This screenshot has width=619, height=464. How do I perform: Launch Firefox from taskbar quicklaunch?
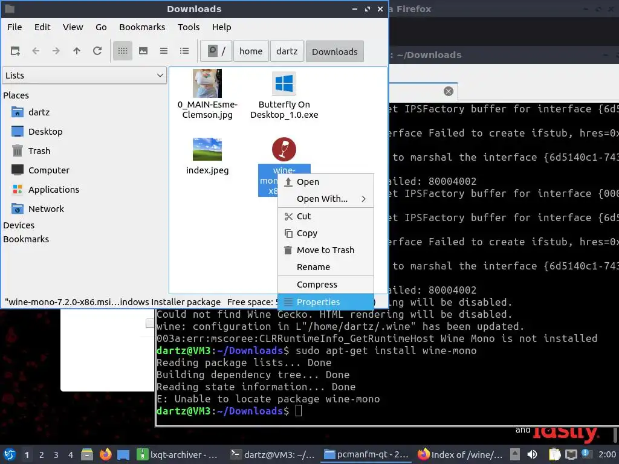(105, 454)
